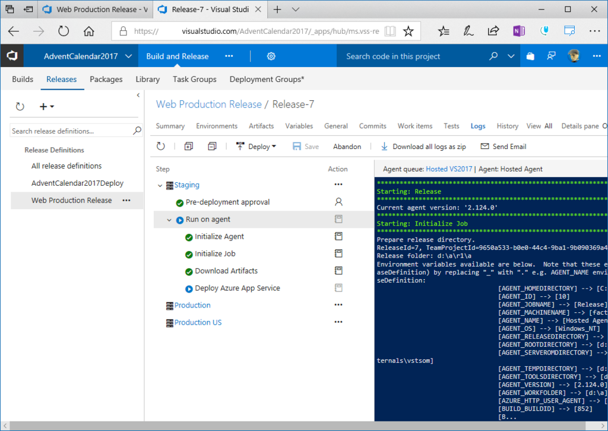Click the collapse all steps icon
Screen dimensions: 608x431
tap(212, 146)
